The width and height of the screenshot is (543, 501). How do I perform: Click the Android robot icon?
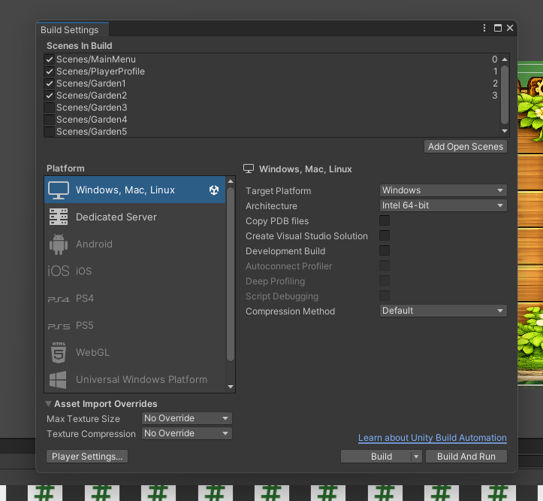click(59, 244)
